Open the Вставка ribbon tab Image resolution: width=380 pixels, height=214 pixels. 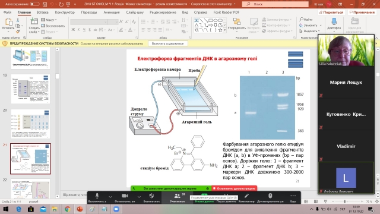(x=42, y=12)
